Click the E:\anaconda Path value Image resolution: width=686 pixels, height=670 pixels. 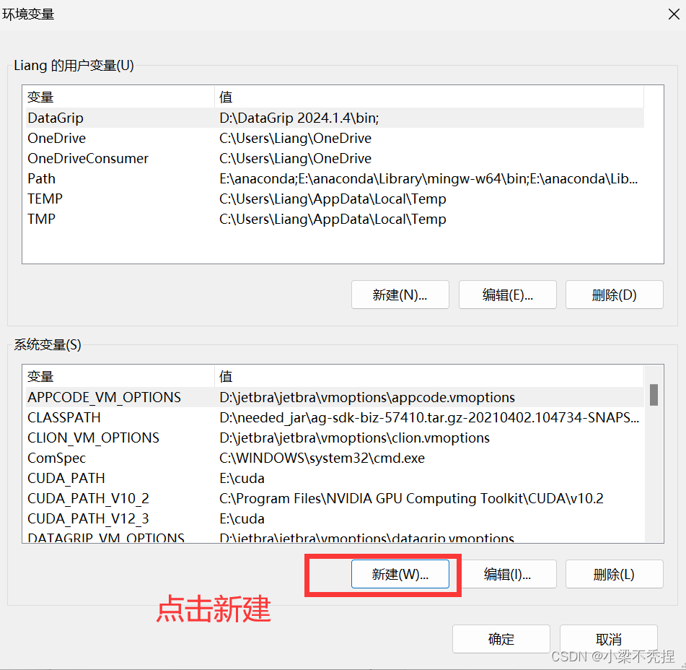(428, 178)
